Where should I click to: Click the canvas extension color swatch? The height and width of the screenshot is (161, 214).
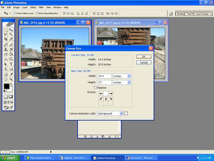(126, 113)
